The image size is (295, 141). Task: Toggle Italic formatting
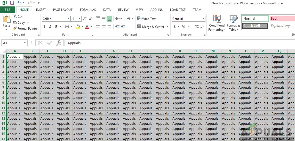[x=50, y=27]
